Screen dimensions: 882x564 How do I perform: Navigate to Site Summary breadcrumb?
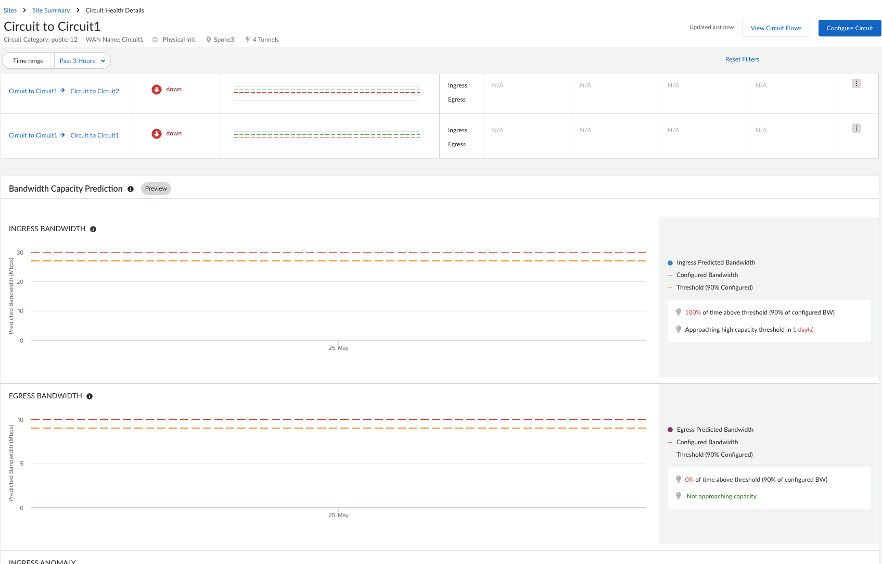coord(51,10)
